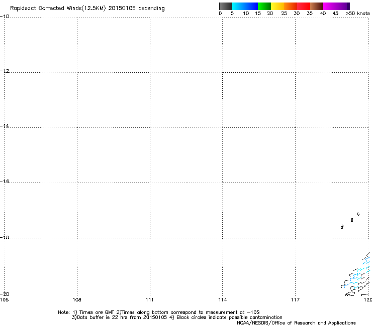Click the southernmost black contamination circle
Screen dimensions: 372x326
[342, 227]
